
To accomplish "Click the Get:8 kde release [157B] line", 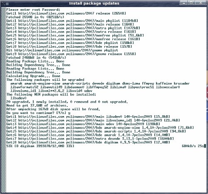I will 69,46.
